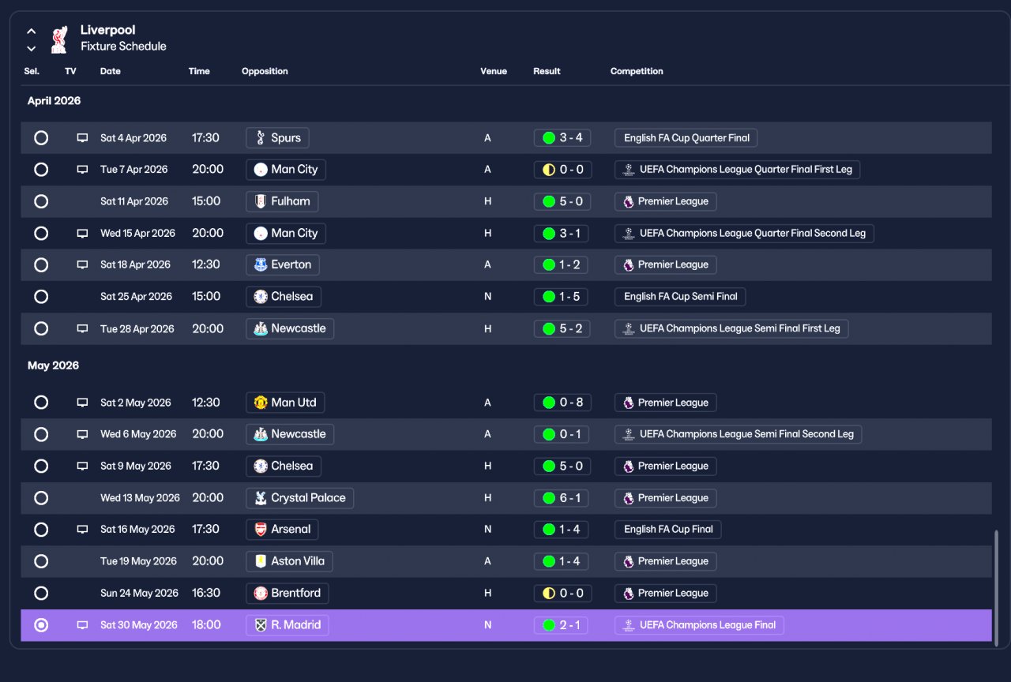Click TV icon for the R. Madrid fixture

(82, 625)
